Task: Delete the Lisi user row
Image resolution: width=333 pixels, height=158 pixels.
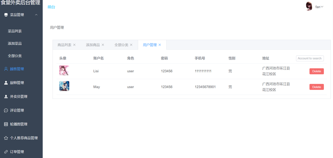Action: 316,71
